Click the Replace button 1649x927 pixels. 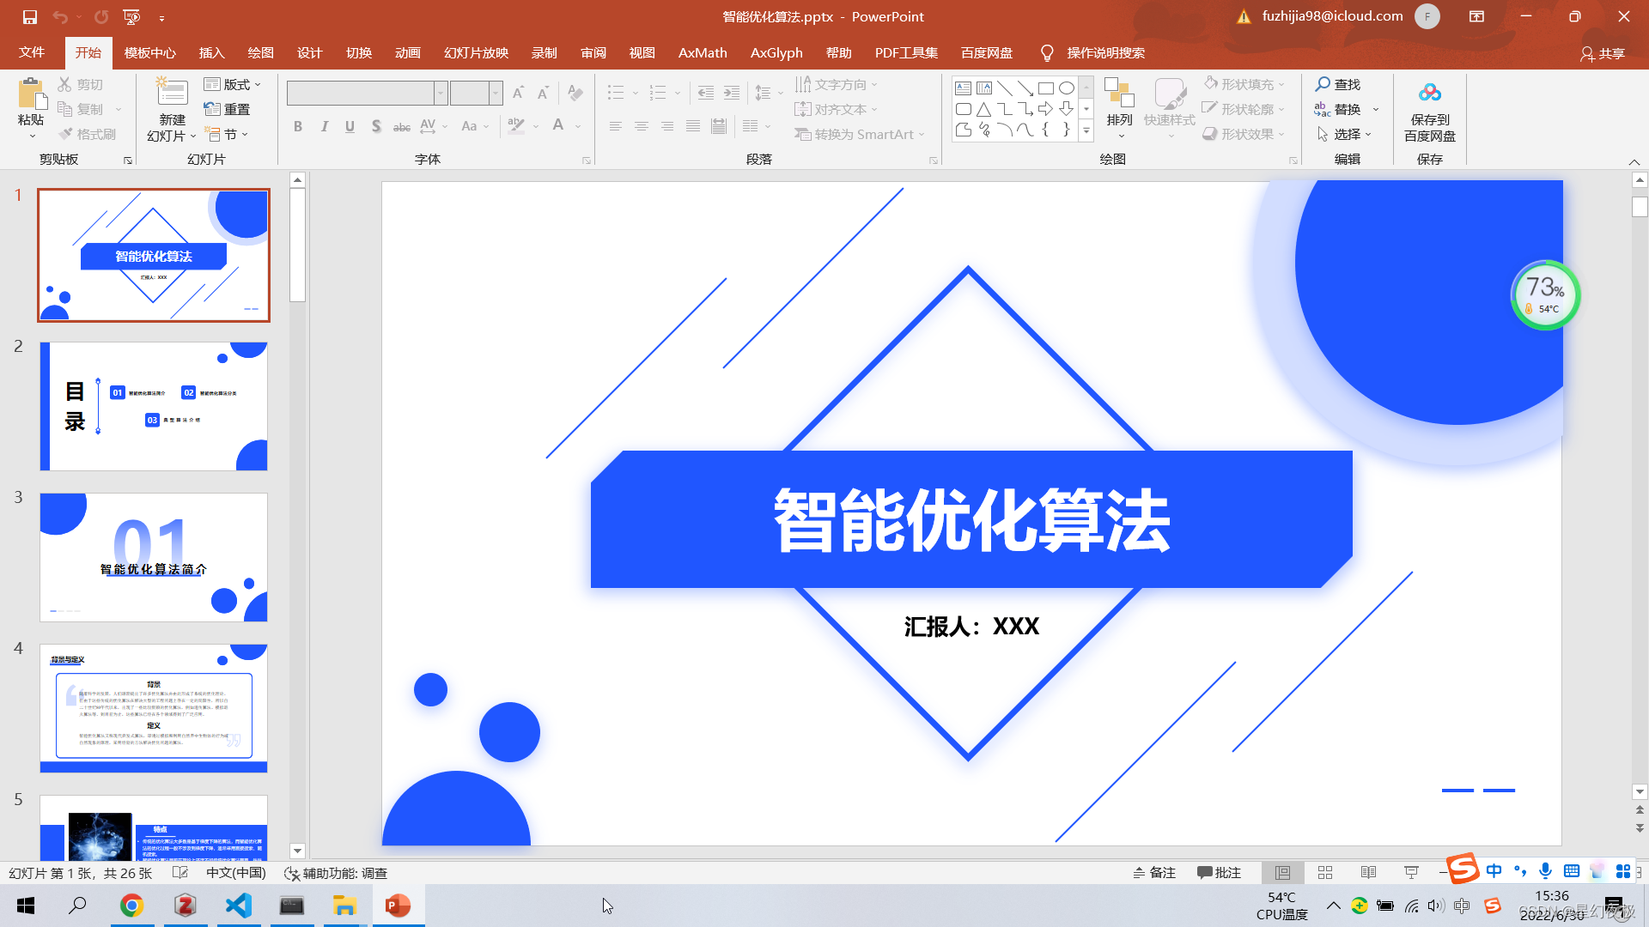1338,109
